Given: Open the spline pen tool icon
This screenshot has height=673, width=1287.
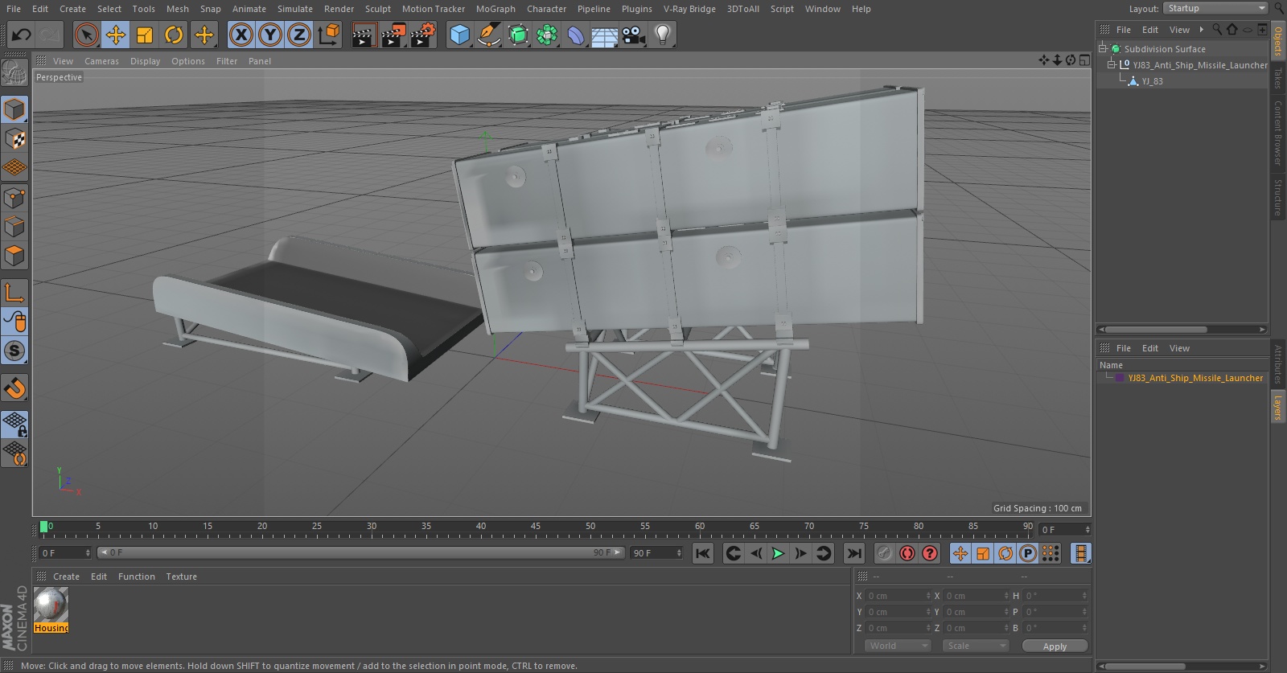Looking at the screenshot, I should [x=488, y=35].
